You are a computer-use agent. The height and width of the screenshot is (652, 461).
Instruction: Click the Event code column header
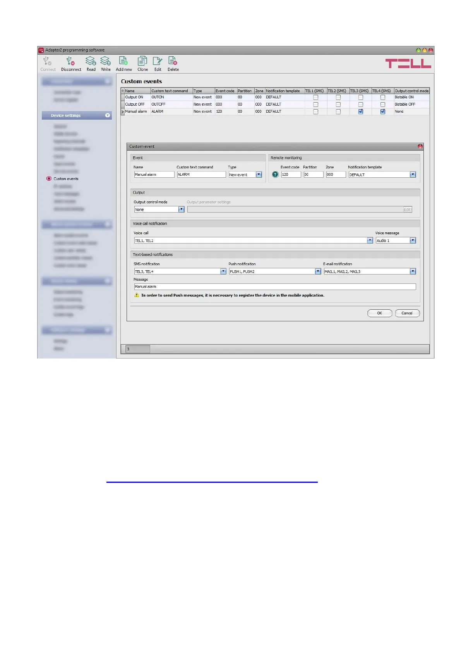pyautogui.click(x=226, y=91)
